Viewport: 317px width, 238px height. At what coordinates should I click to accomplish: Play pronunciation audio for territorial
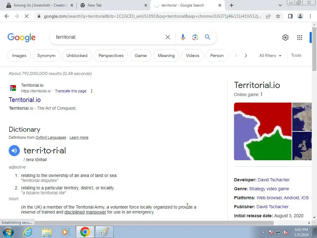pyautogui.click(x=14, y=151)
